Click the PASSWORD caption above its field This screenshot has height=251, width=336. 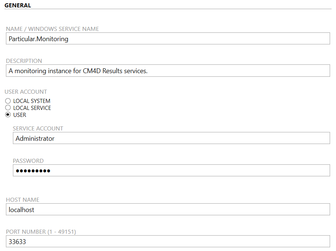[x=28, y=161]
